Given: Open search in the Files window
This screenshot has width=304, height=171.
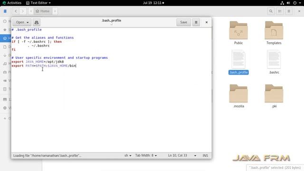Looking at the screenshot, I should point(271,11).
